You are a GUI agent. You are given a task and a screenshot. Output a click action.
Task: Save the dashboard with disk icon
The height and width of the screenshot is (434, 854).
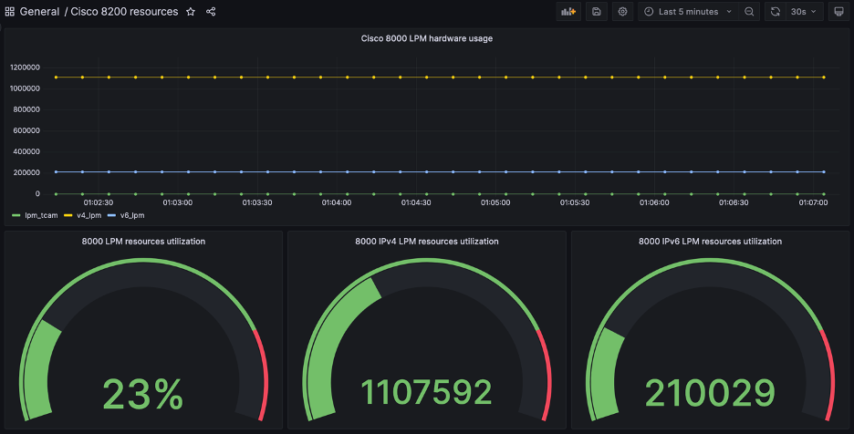point(597,12)
